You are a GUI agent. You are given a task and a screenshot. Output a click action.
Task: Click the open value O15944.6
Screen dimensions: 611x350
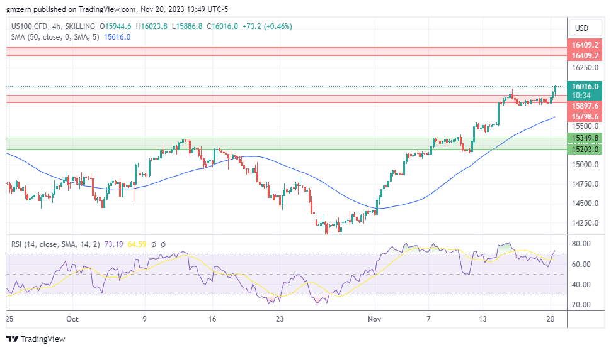coord(115,26)
